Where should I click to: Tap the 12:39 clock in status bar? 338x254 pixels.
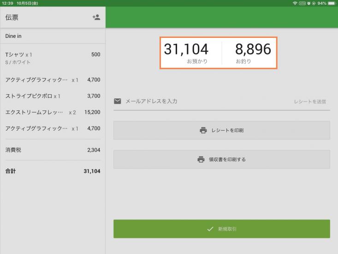[x=7, y=3]
